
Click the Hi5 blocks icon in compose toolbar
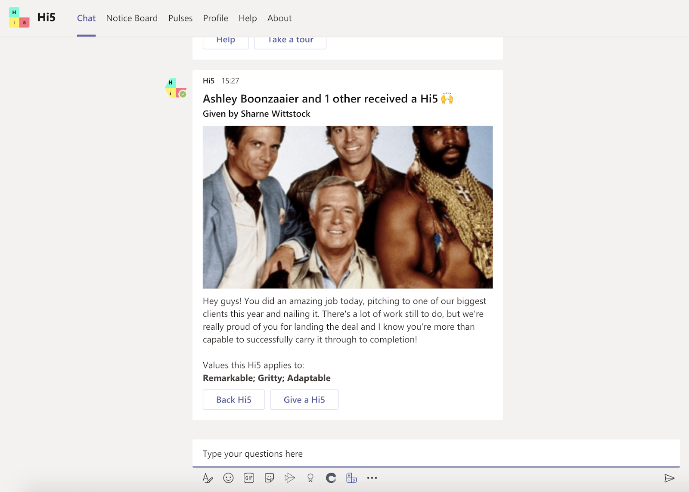click(351, 478)
